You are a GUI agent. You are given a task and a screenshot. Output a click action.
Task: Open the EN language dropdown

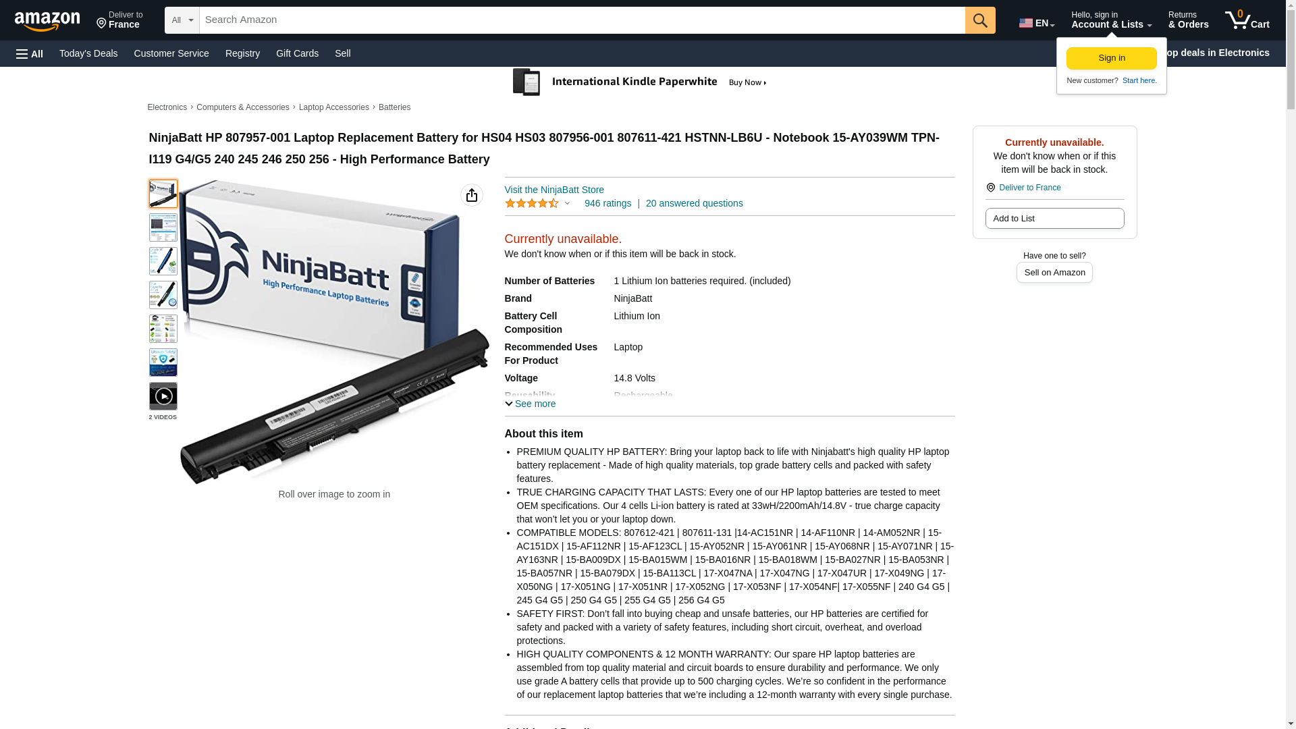click(x=1037, y=23)
